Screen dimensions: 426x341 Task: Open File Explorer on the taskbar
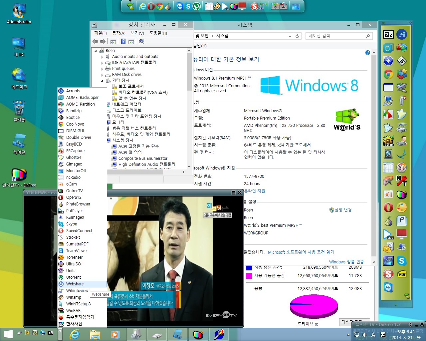coord(95,334)
